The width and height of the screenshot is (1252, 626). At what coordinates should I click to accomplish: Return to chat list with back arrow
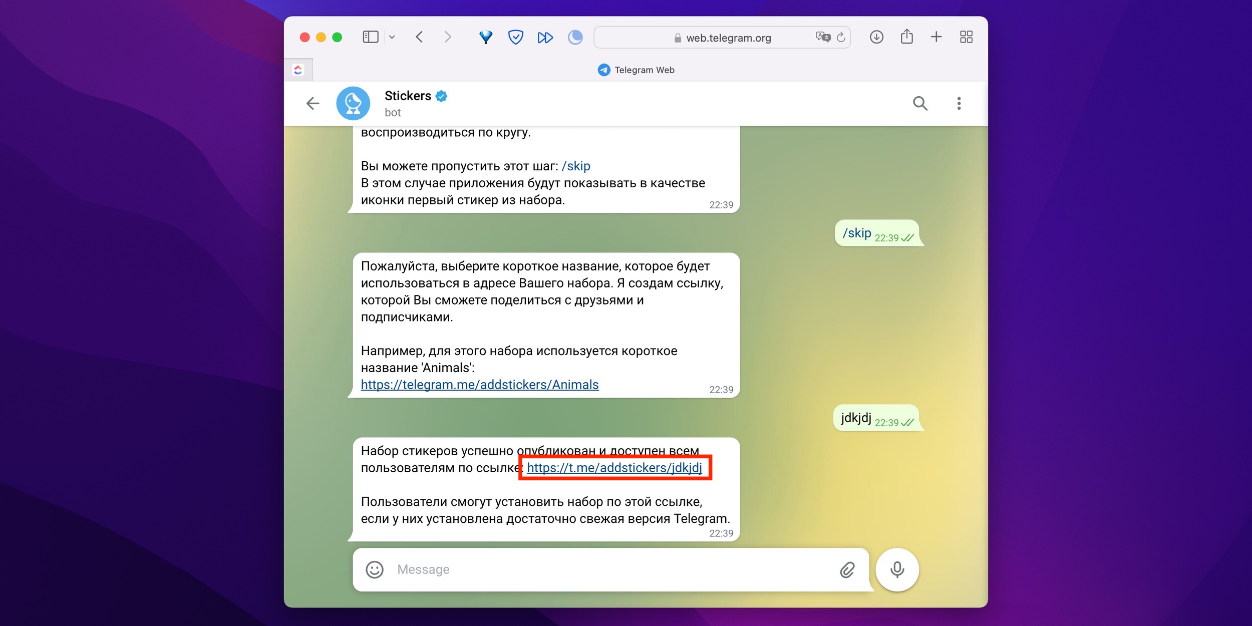pyautogui.click(x=313, y=103)
